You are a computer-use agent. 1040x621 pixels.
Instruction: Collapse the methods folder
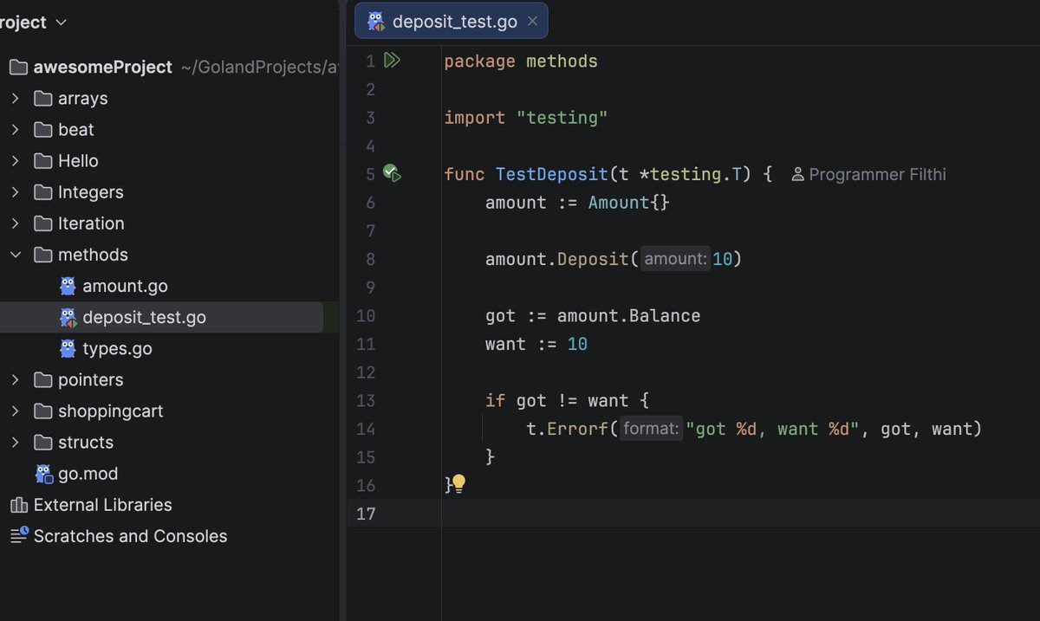click(15, 255)
